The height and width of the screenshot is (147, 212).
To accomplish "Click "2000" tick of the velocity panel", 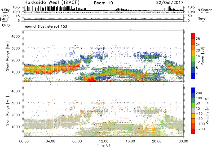I will (15, 115).
